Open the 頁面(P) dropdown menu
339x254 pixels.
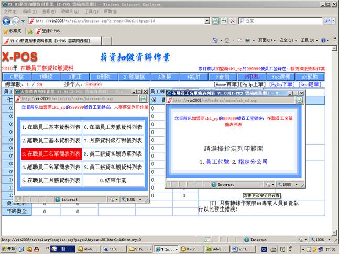pos(265,40)
